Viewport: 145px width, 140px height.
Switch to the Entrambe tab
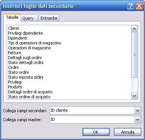click(49, 18)
